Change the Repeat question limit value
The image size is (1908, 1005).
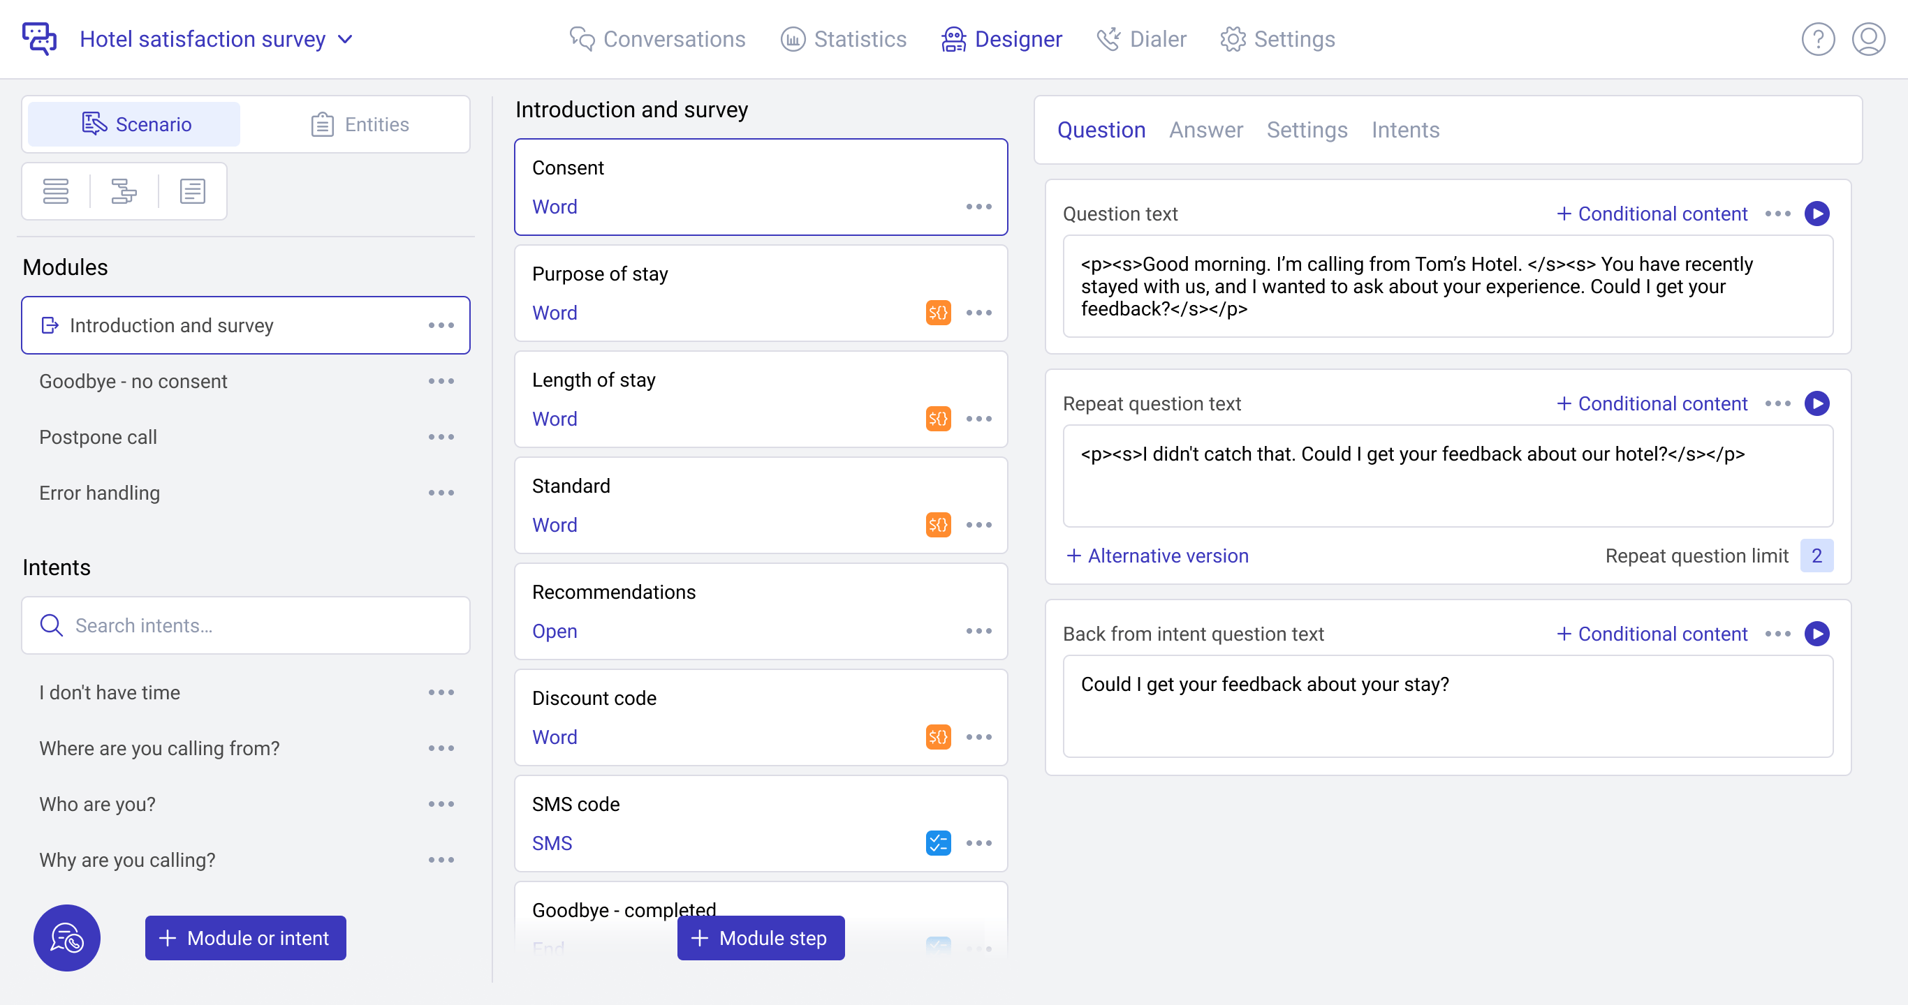(x=1817, y=555)
